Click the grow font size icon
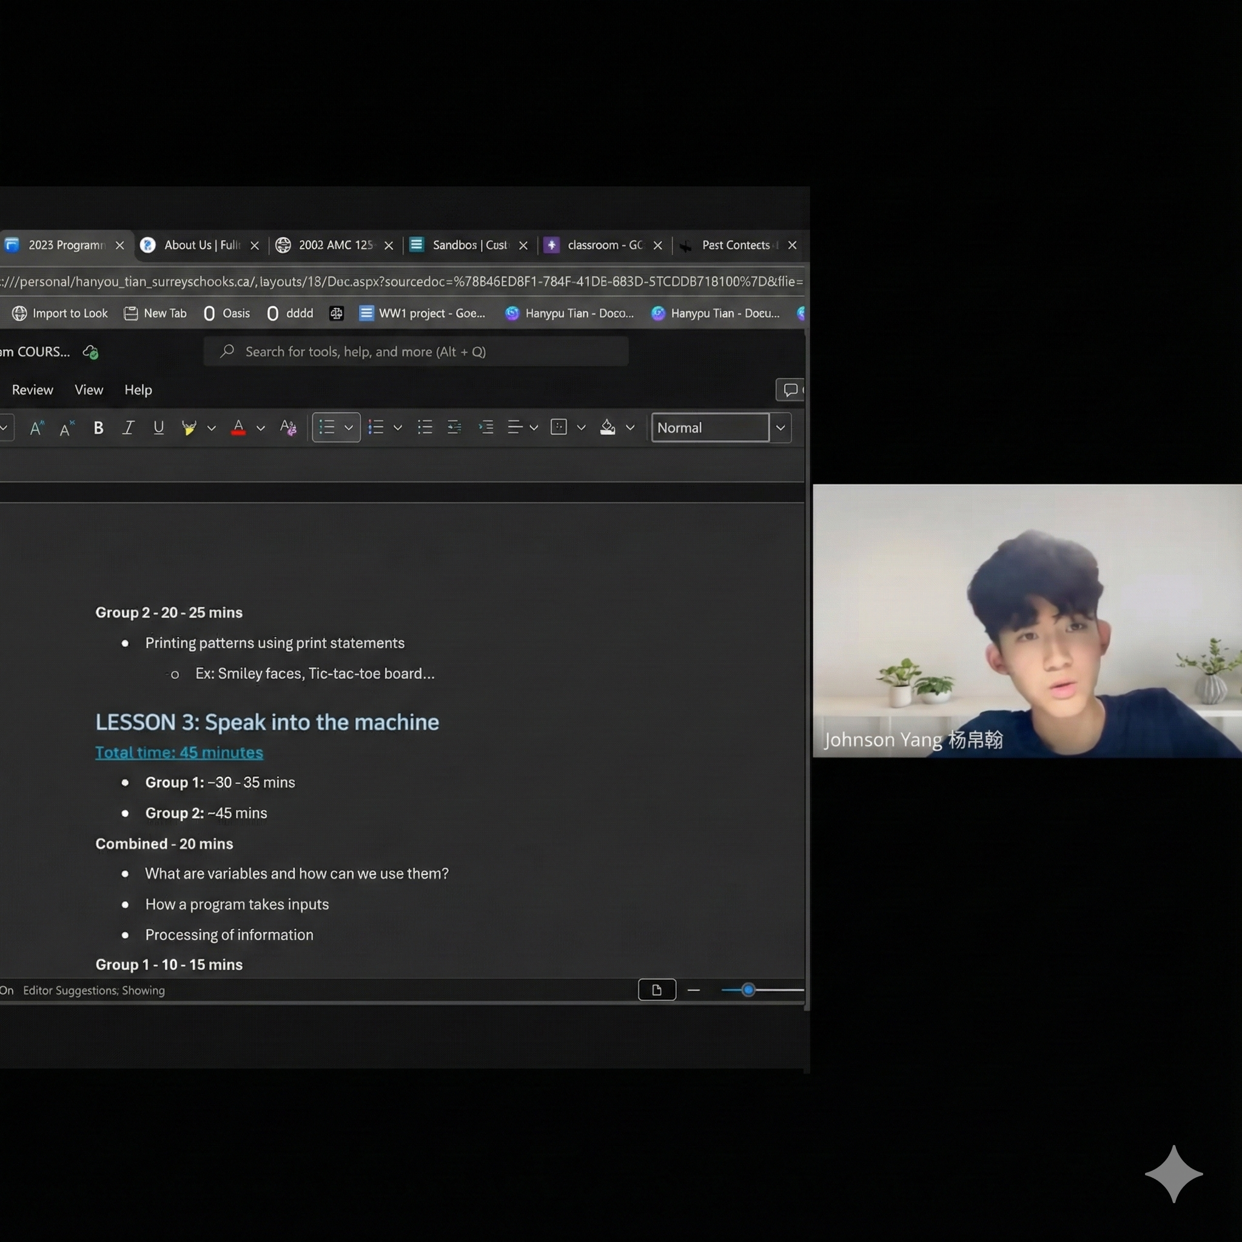The image size is (1242, 1242). (x=36, y=428)
